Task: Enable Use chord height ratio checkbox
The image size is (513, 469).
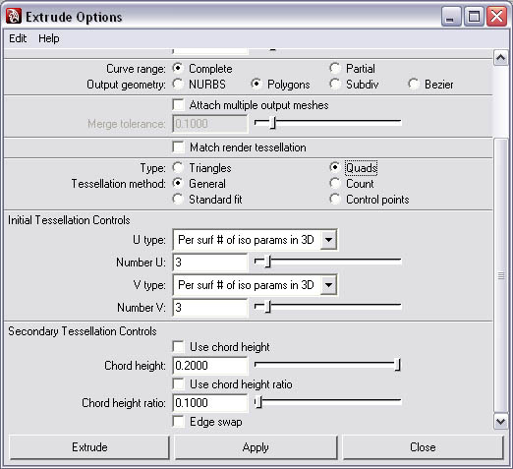Action: [x=179, y=384]
